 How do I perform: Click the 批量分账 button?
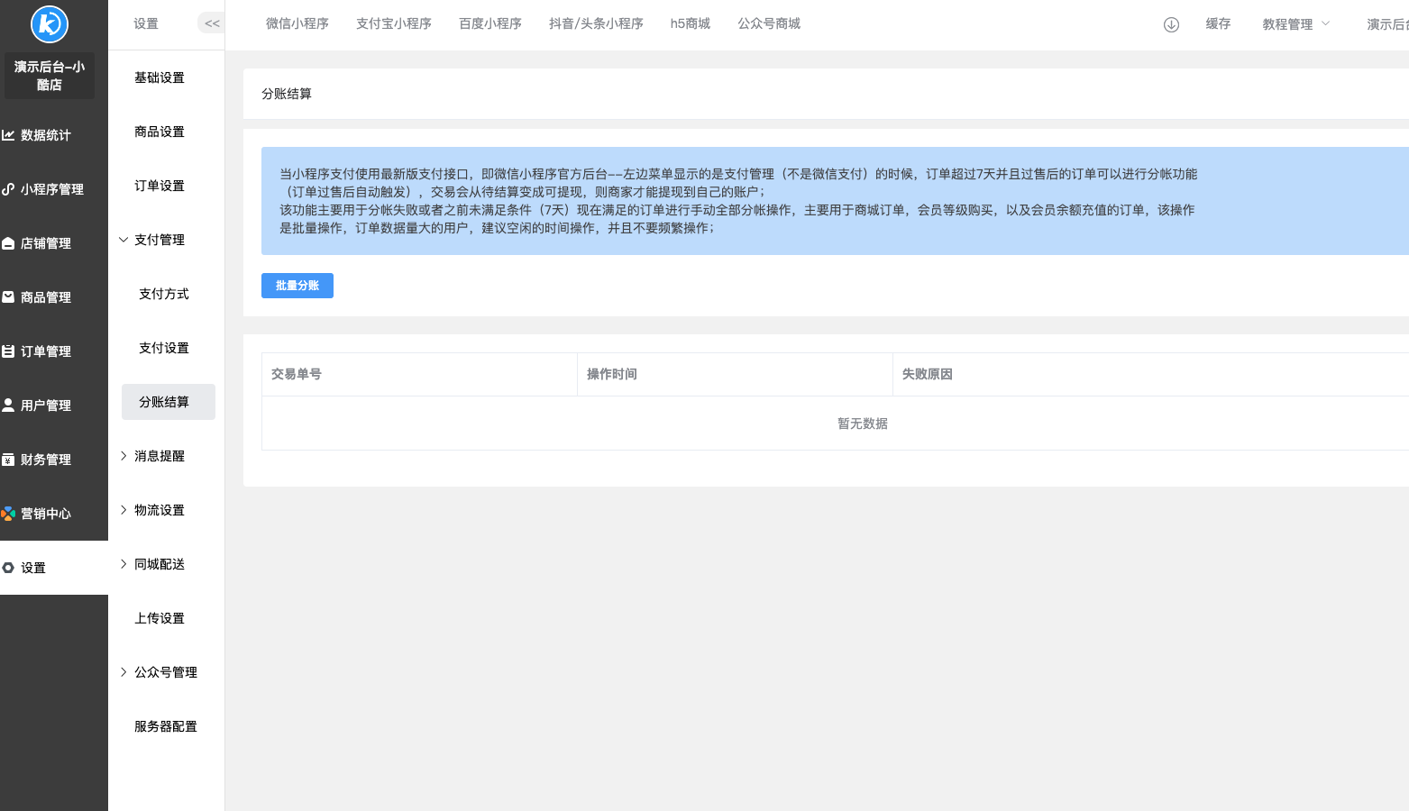297,286
